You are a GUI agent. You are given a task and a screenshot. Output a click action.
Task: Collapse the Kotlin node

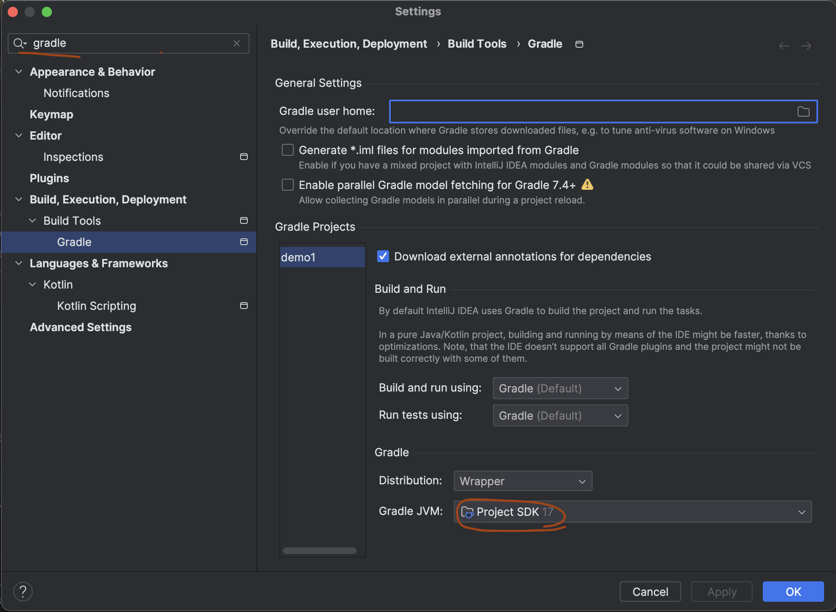(32, 284)
